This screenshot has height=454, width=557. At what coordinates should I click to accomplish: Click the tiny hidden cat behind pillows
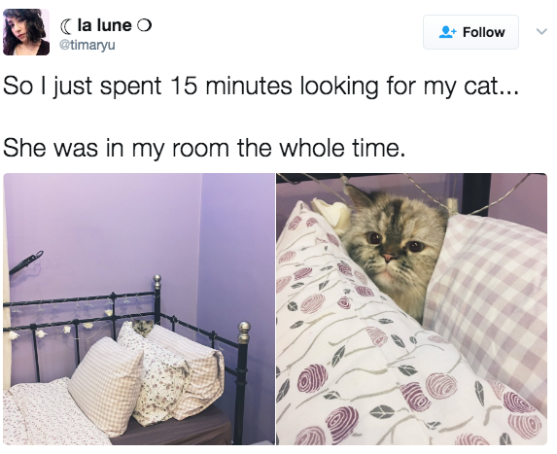143,327
